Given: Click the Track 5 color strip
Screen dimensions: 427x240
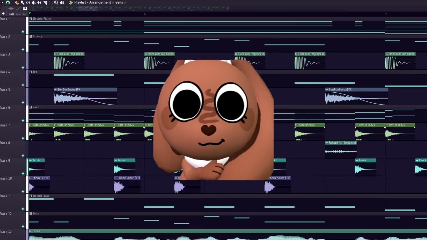Looking at the screenshot, I should 27,96.
